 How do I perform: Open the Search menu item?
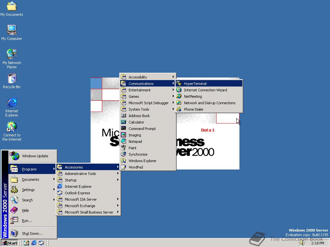(x=33, y=200)
